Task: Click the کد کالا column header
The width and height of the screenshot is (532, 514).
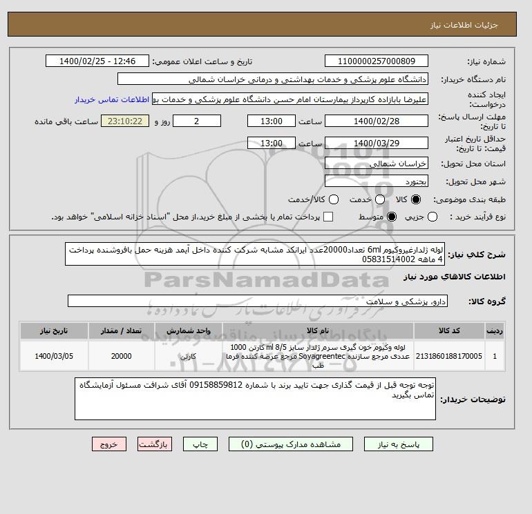Action: point(449,330)
